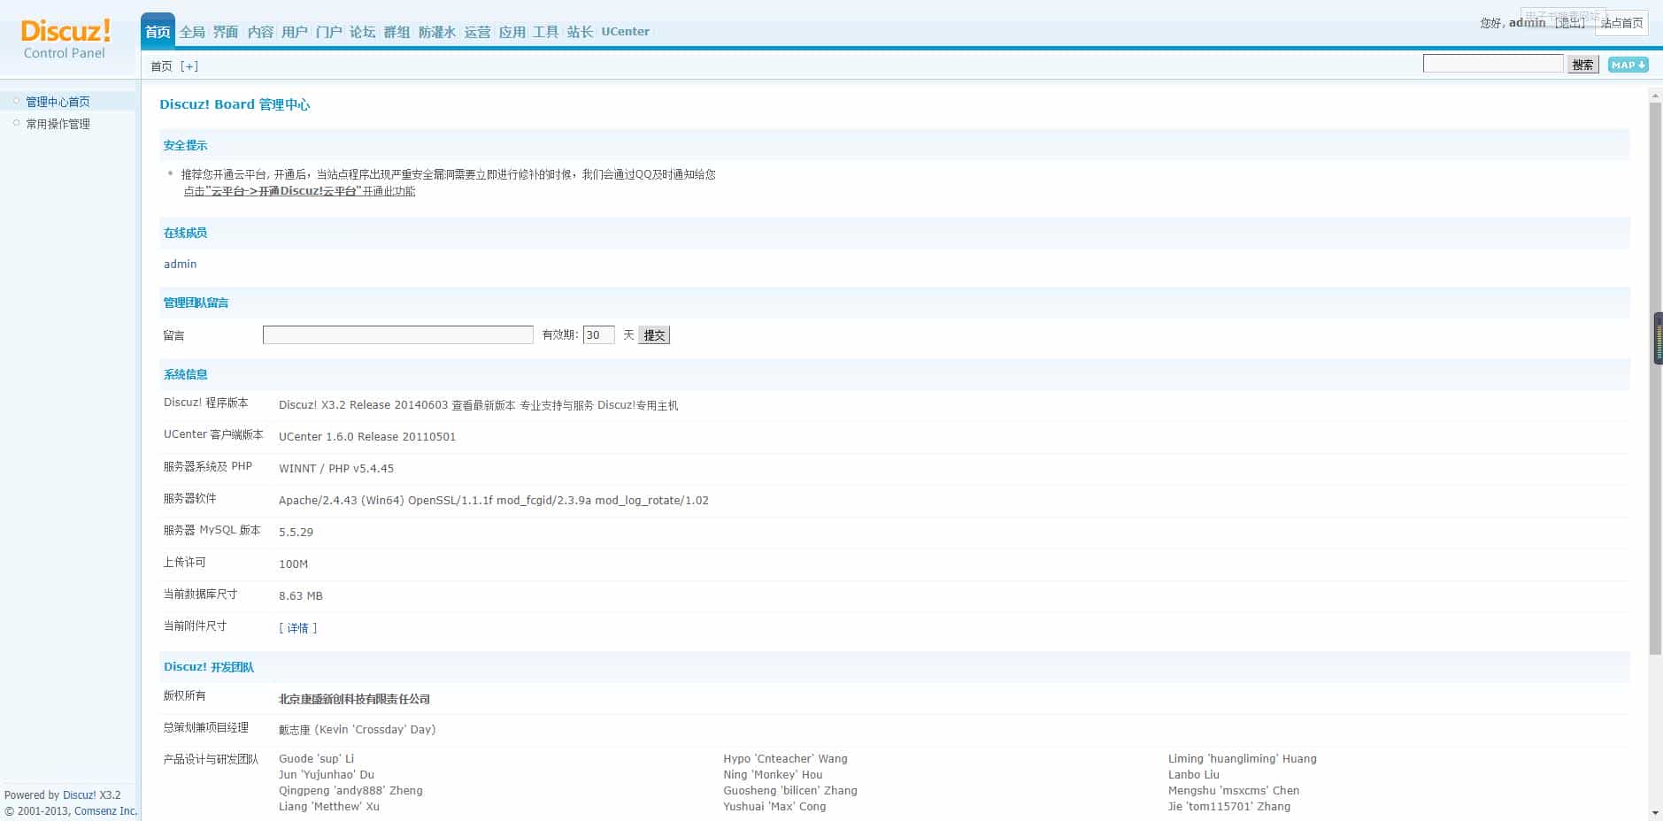Open the 工具 tab
Image resolution: width=1663 pixels, height=821 pixels.
(x=545, y=32)
